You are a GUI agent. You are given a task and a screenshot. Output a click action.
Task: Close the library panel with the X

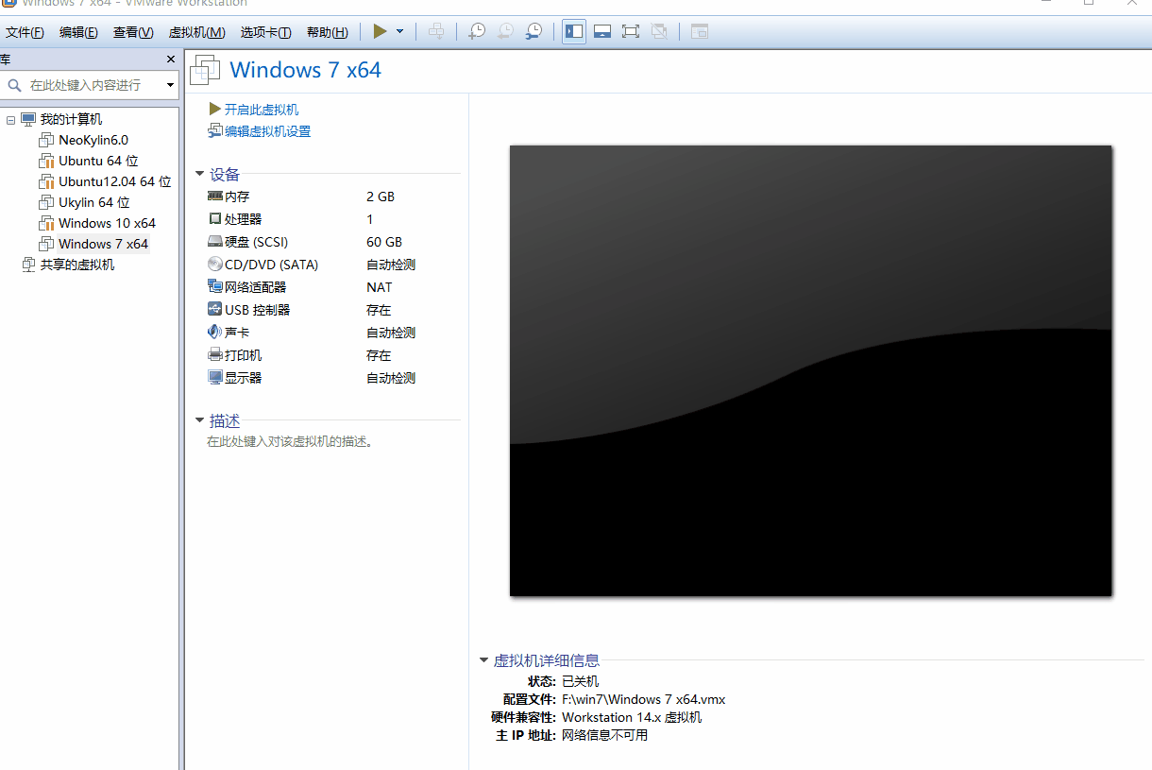[x=171, y=59]
